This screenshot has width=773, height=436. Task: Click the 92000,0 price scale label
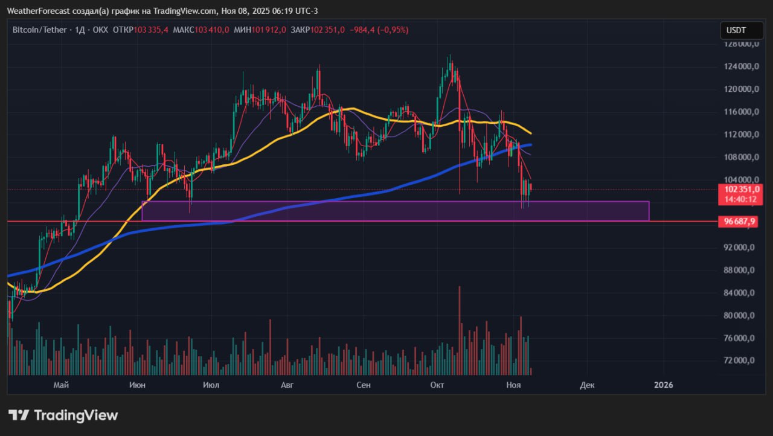tap(739, 248)
